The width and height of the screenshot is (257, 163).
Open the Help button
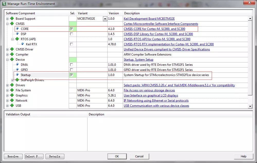pos(244,156)
